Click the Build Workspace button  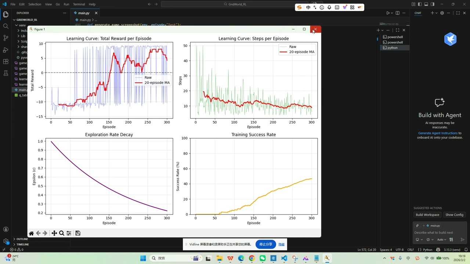tap(427, 215)
